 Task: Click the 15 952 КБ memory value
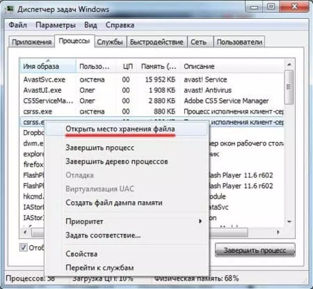click(x=160, y=80)
